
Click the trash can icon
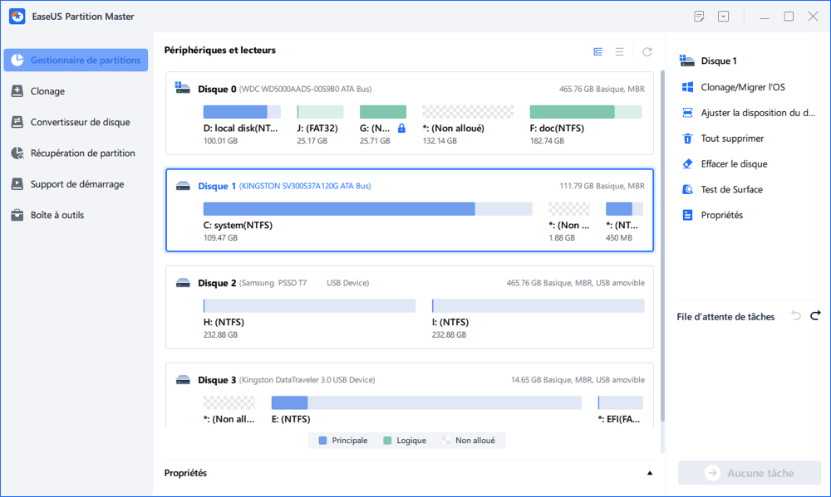coord(687,138)
